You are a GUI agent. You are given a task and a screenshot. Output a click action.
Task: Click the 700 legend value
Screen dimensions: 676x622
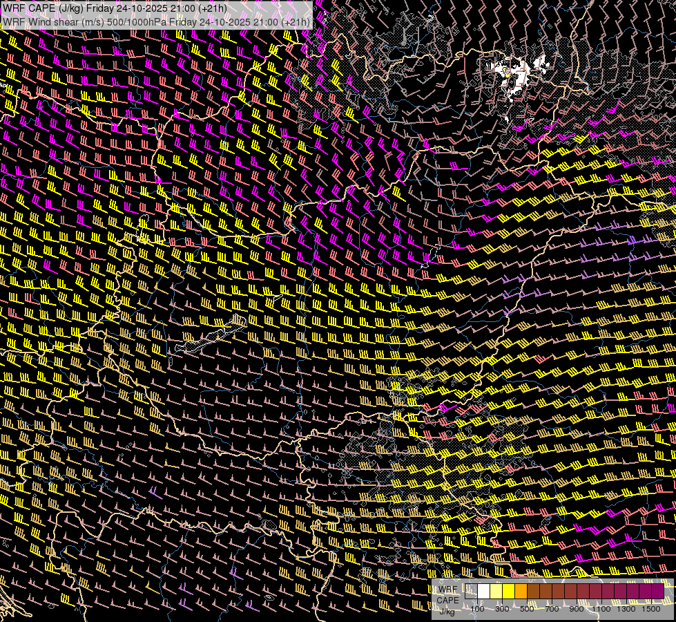tap(552, 609)
